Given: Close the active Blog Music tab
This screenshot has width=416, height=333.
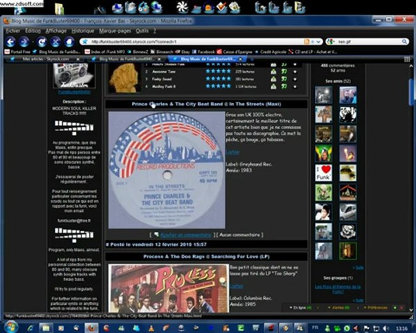Looking at the screenshot, I should point(240,59).
